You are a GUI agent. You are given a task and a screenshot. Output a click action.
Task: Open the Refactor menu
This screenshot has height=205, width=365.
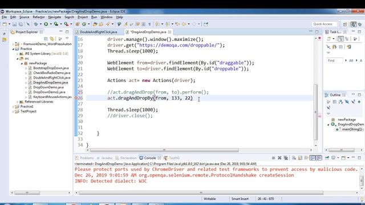[39, 17]
